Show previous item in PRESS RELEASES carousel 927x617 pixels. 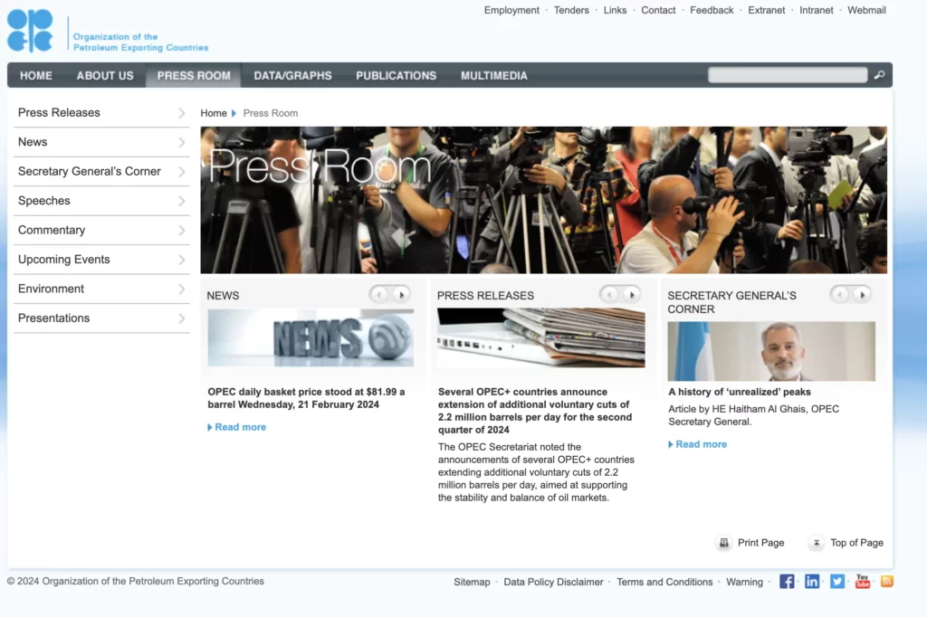609,294
